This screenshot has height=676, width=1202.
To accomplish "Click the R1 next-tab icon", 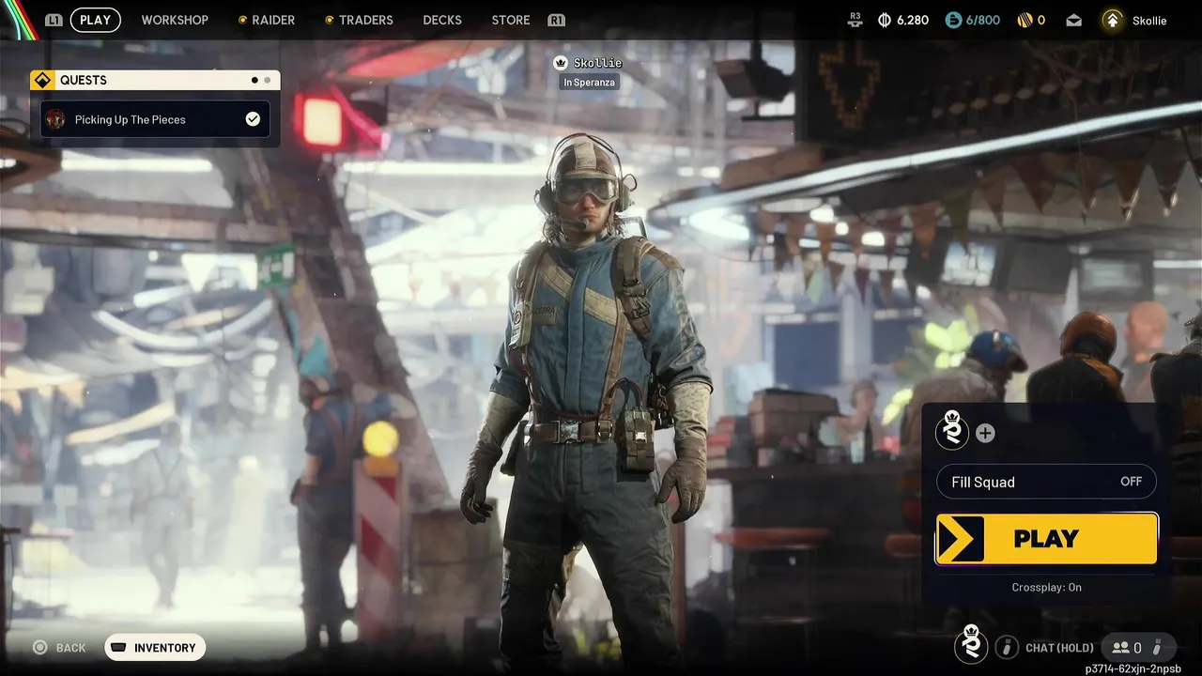I will [556, 20].
